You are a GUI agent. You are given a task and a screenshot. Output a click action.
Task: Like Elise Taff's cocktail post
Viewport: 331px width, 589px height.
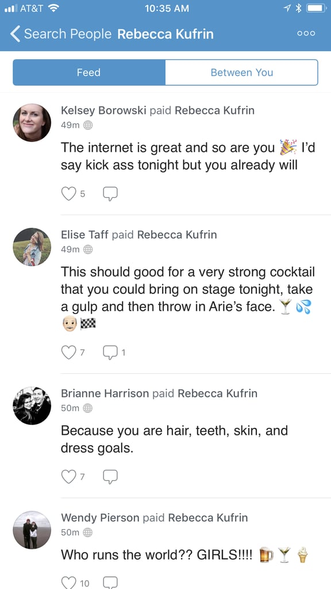(68, 353)
